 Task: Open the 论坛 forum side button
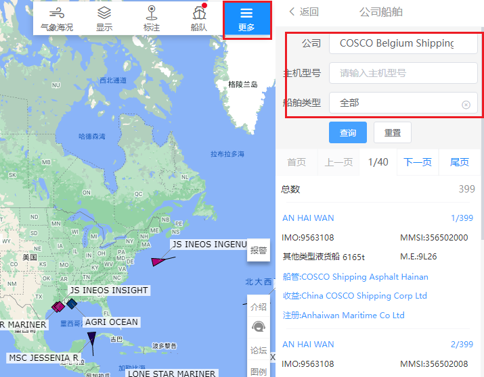coord(259,350)
